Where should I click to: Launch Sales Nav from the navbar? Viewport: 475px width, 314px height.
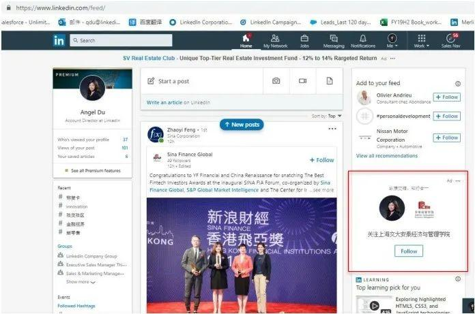pyautogui.click(x=450, y=41)
